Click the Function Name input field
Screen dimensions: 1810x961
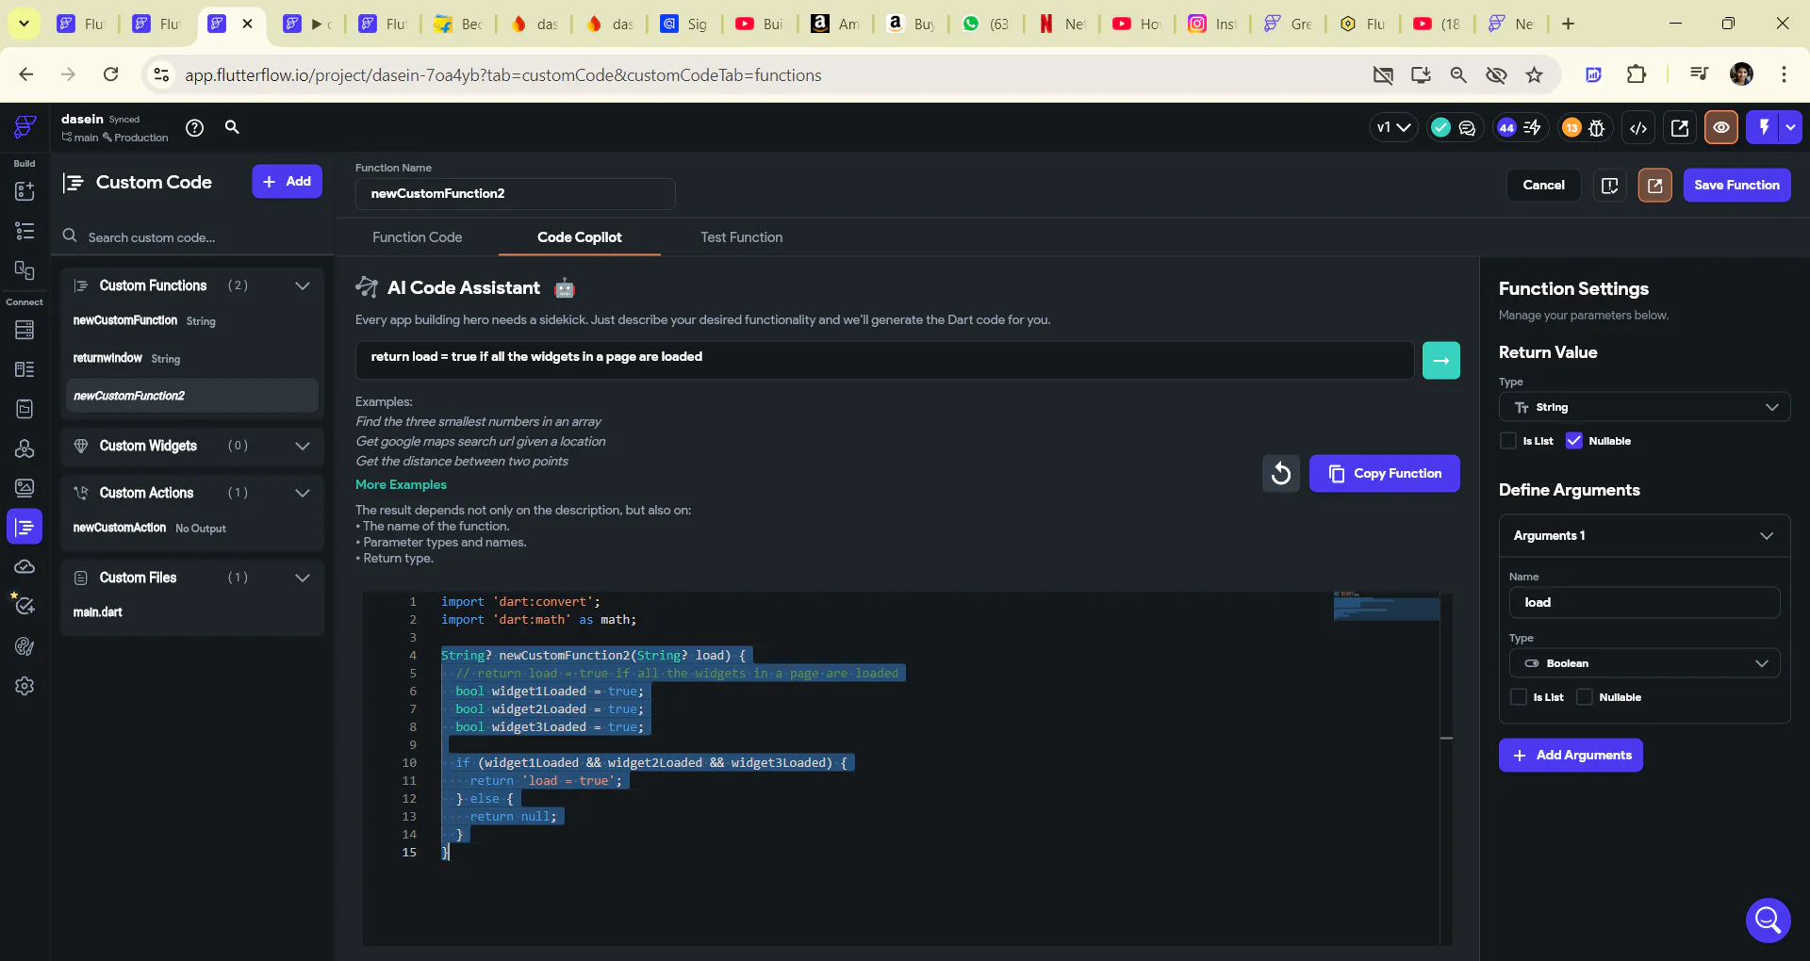click(x=515, y=193)
